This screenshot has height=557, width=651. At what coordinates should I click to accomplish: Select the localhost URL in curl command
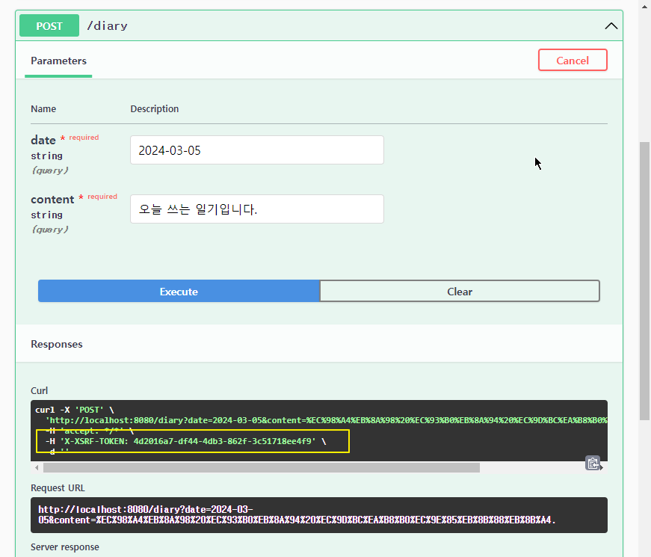tap(326, 420)
